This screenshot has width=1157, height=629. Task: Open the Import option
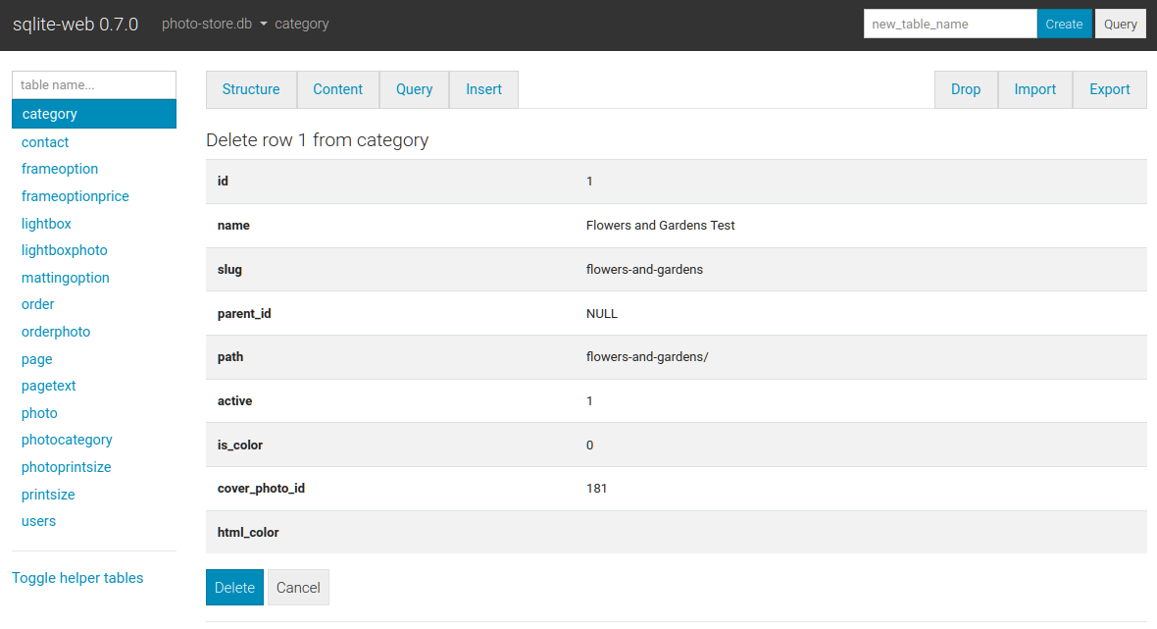click(x=1034, y=89)
